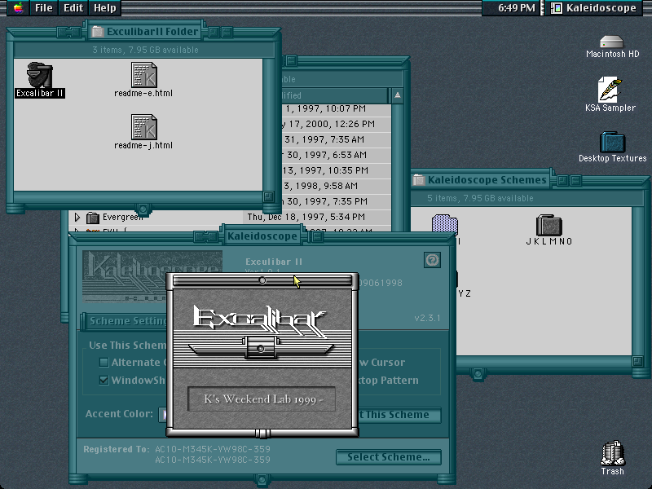Toggle the Alternate checkbox
The height and width of the screenshot is (489, 652).
104,363
